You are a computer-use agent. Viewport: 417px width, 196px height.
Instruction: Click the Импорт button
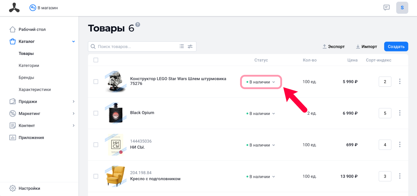(x=366, y=47)
